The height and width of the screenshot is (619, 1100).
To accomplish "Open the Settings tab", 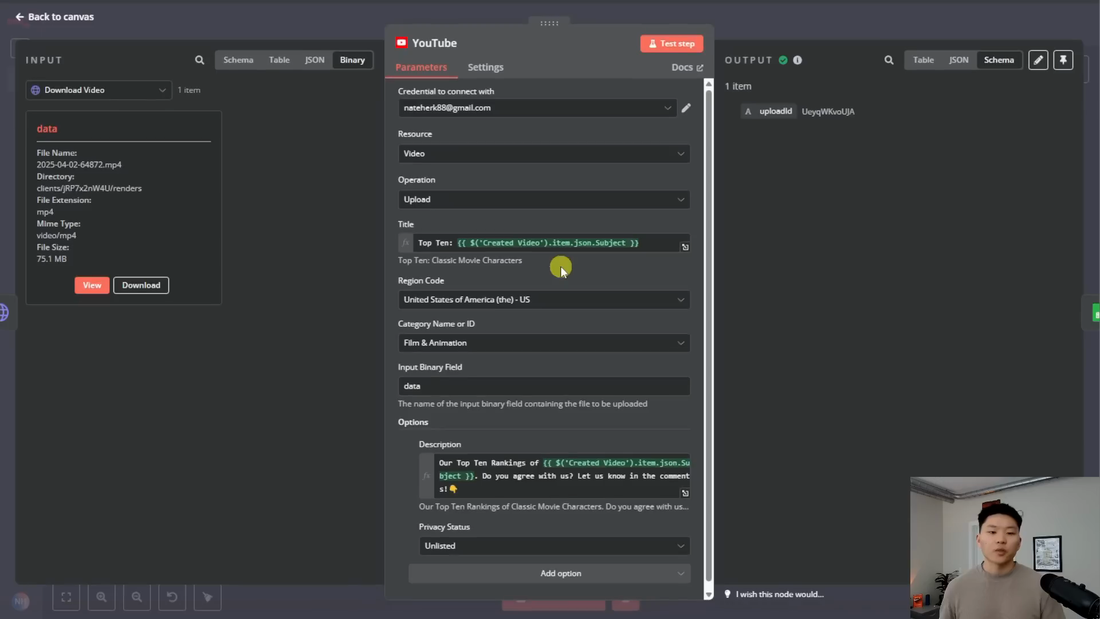I will pyautogui.click(x=485, y=67).
